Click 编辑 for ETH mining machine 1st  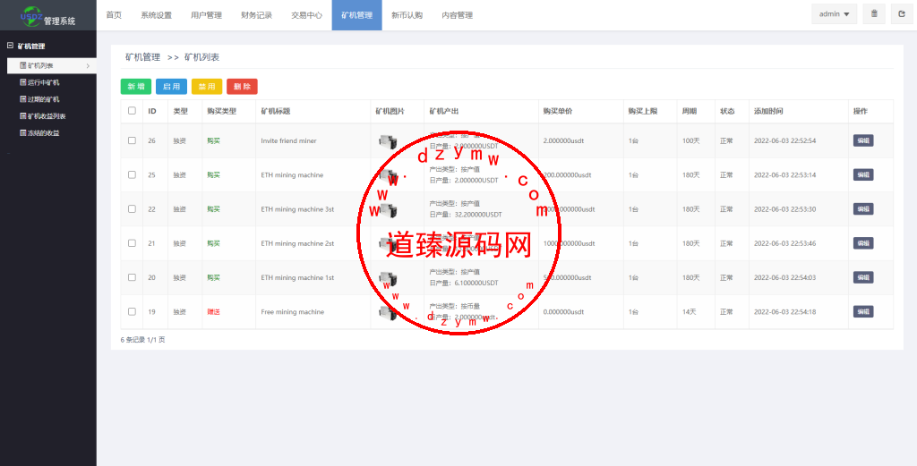[x=863, y=277]
